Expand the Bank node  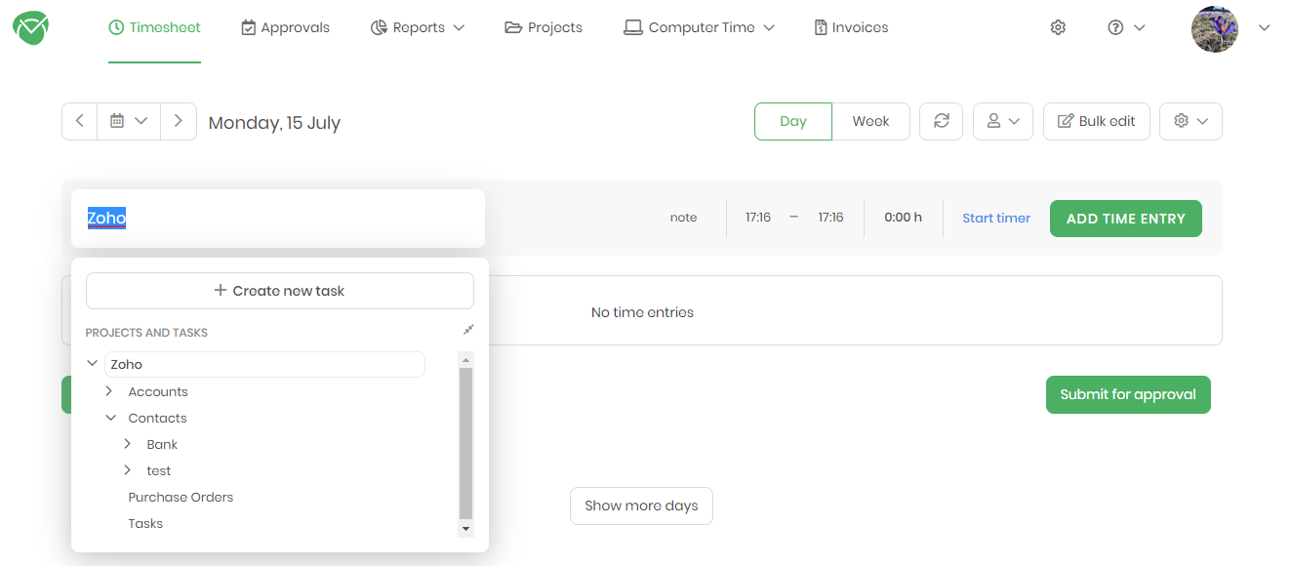128,444
